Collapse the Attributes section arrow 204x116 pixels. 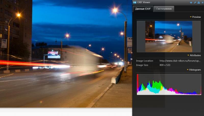[188, 55]
